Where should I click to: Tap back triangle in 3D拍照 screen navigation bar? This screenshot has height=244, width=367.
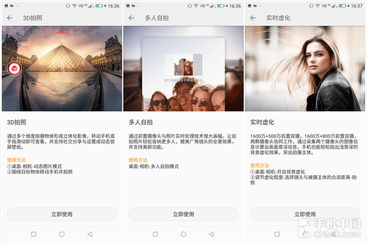(x=90, y=234)
